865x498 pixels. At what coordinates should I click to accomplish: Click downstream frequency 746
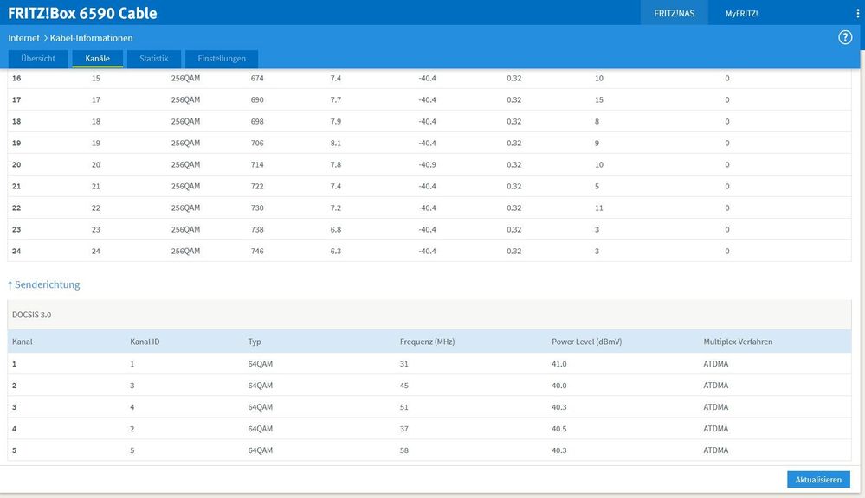[257, 252]
